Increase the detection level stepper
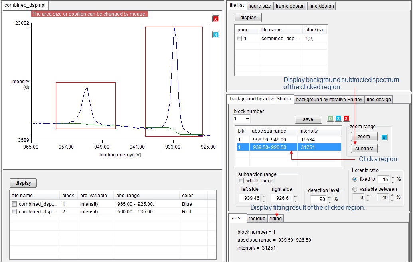Viewport: 413px width, 262px height. tap(330, 197)
